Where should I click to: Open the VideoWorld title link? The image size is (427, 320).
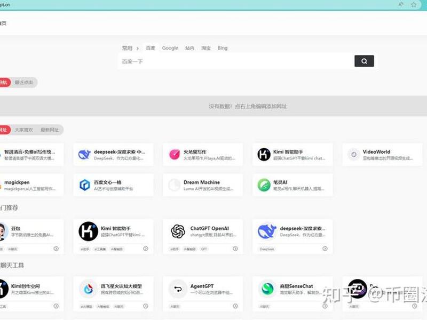click(376, 152)
